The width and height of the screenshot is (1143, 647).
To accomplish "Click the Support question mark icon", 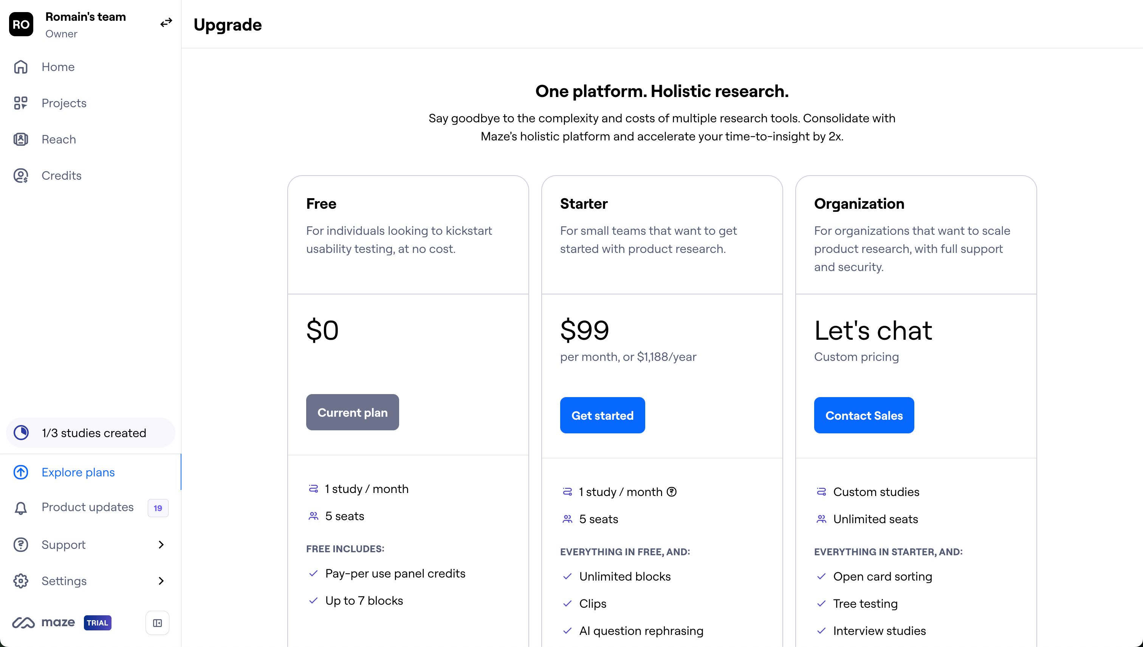I will 20,545.
